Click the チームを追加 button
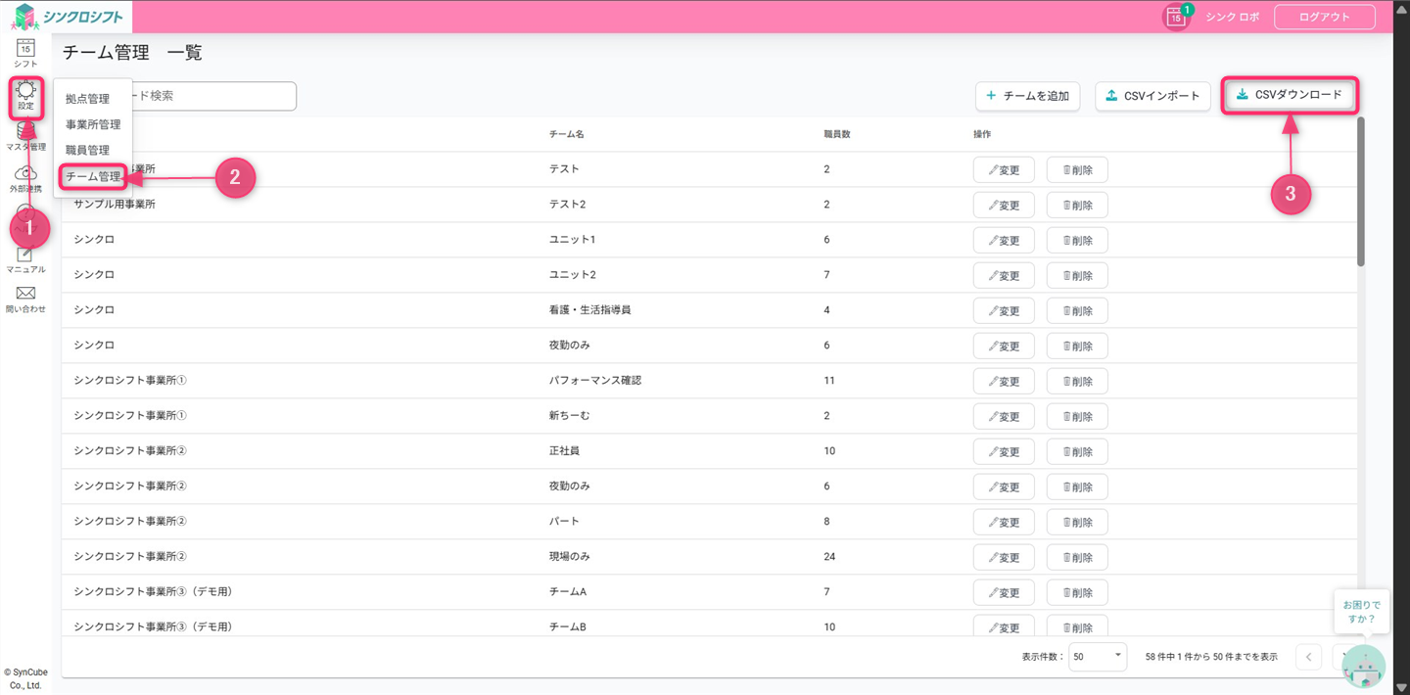The height and width of the screenshot is (695, 1410). click(1027, 96)
